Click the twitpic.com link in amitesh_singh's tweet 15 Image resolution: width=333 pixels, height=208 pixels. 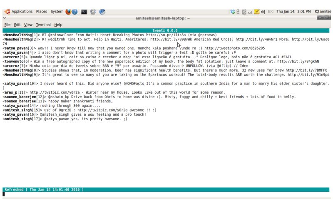102,110
